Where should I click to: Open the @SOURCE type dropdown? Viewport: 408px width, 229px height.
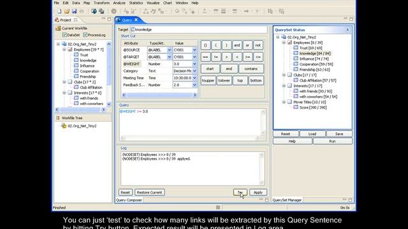click(170, 50)
